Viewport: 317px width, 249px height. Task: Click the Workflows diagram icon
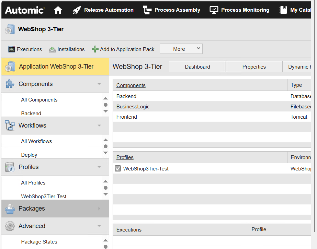tap(10, 126)
